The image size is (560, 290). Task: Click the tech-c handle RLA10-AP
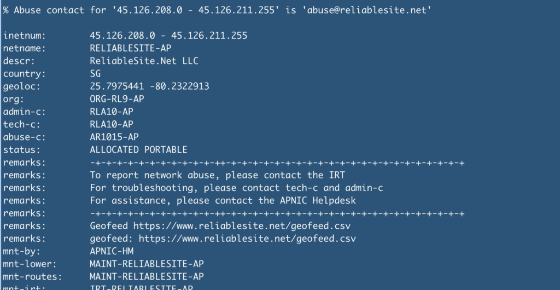pyautogui.click(x=112, y=124)
